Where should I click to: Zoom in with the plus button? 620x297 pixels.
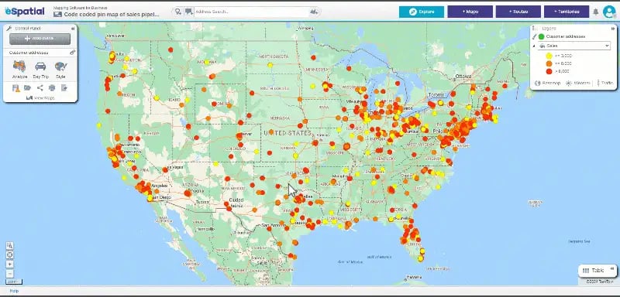tap(10, 265)
